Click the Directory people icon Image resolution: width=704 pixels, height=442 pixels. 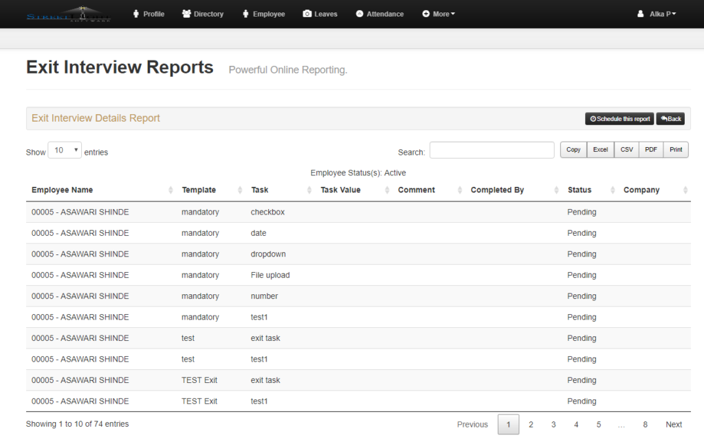[186, 13]
